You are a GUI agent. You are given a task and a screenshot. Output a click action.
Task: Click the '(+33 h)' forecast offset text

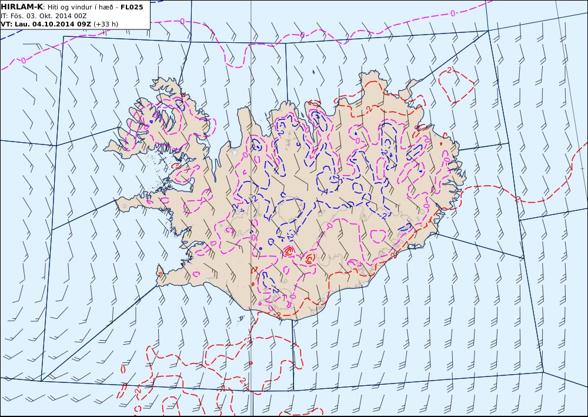click(106, 24)
